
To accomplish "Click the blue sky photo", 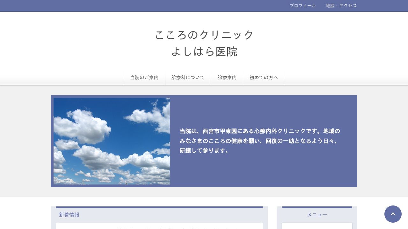I will (112, 141).
